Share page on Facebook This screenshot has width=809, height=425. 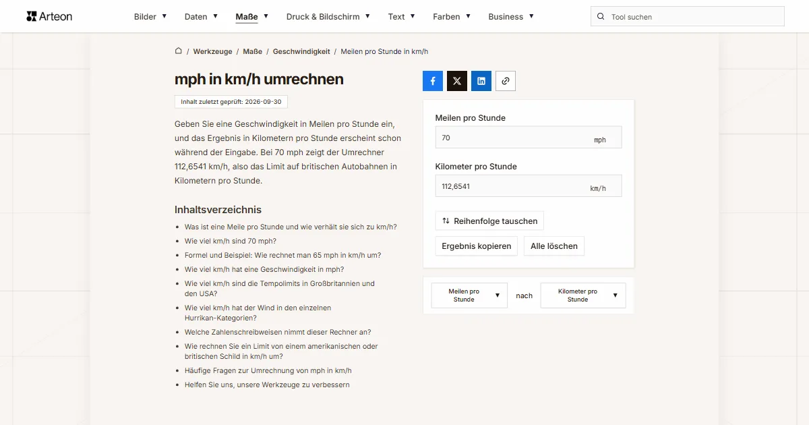coord(433,81)
